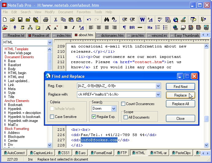The image size is (212, 163).
Task: Click the Copy toolbar icon
Action: pyautogui.click(x=63, y=20)
